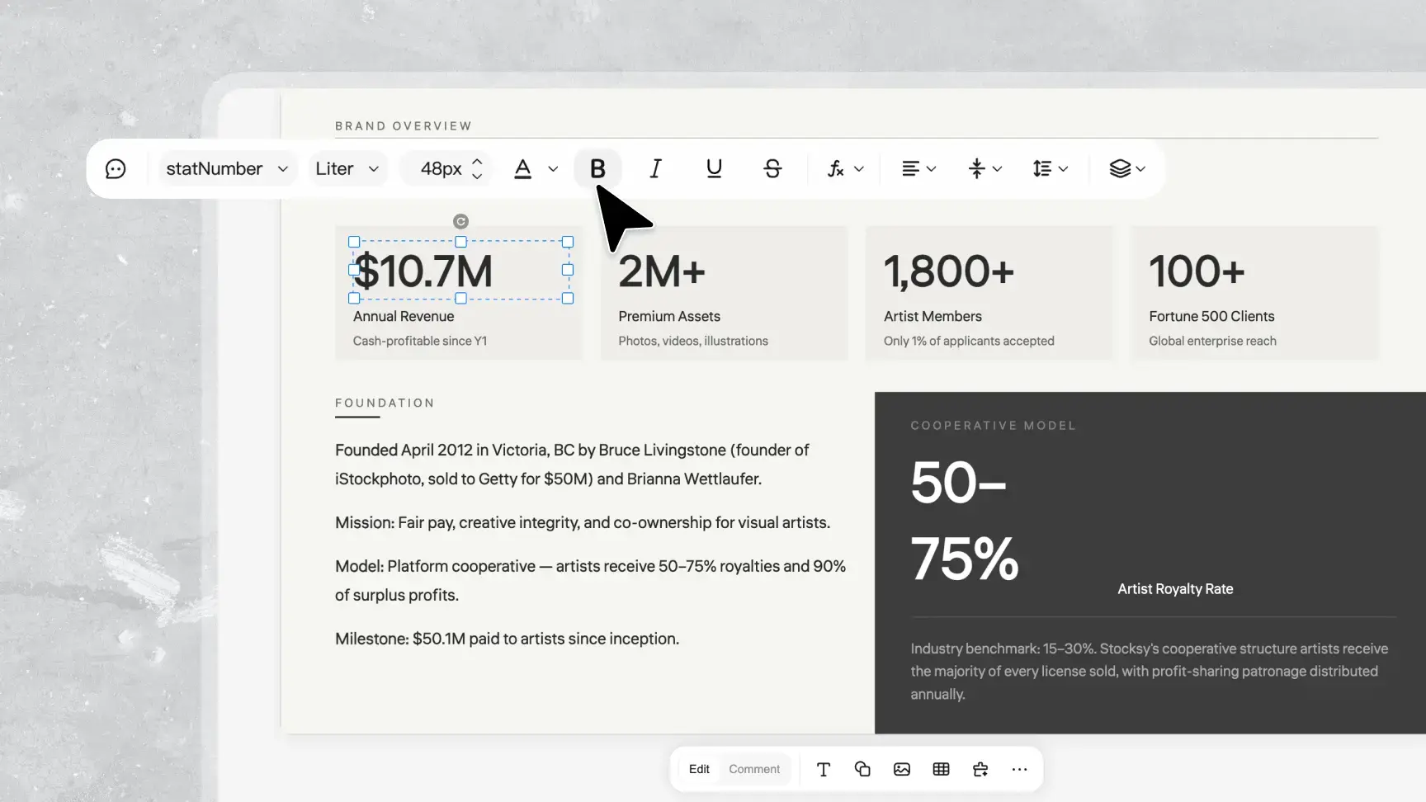Click the rotate handle above $10.7M

(460, 221)
